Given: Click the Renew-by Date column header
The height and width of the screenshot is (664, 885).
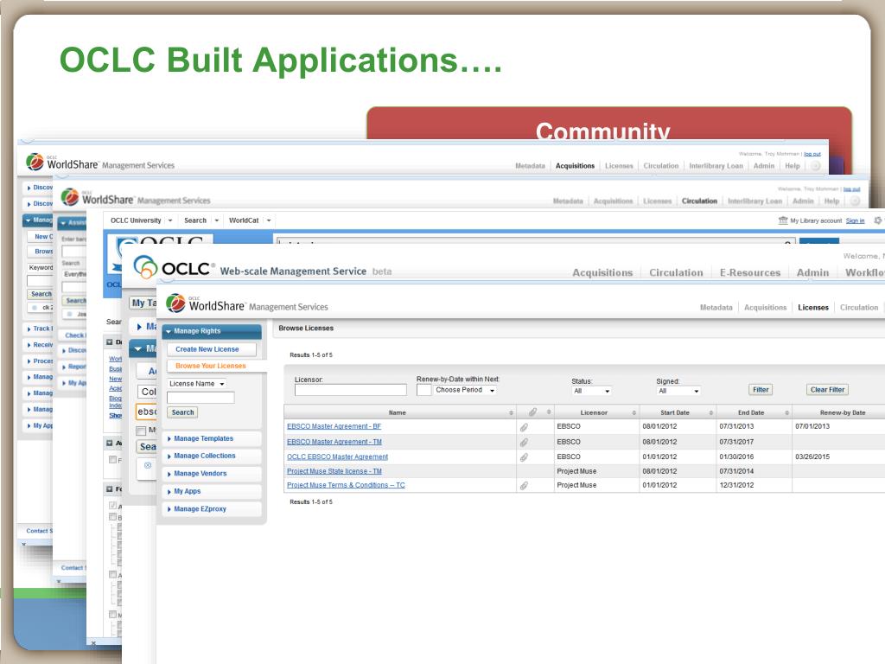Looking at the screenshot, I should tap(842, 412).
